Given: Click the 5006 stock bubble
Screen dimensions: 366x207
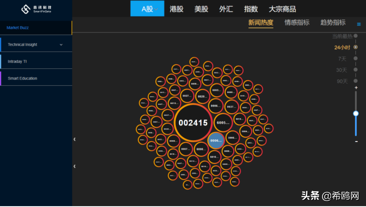Looking at the screenshot, I should pyautogui.click(x=233, y=138).
